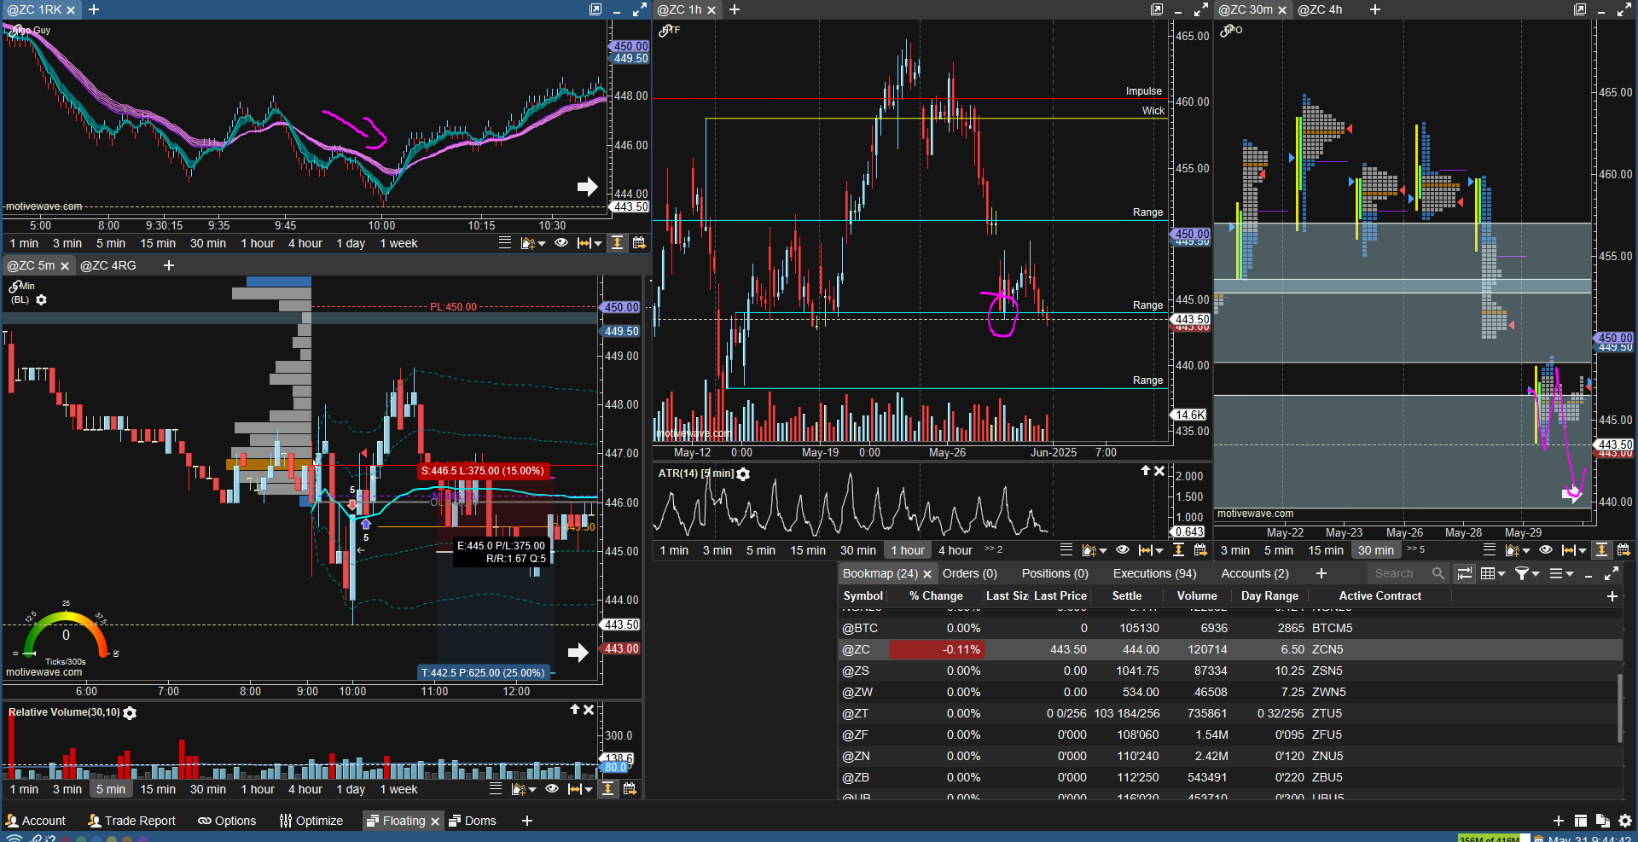Toggle auto-scale icon on 1h chart toolbar
This screenshot has width=1638, height=842.
point(1178,550)
